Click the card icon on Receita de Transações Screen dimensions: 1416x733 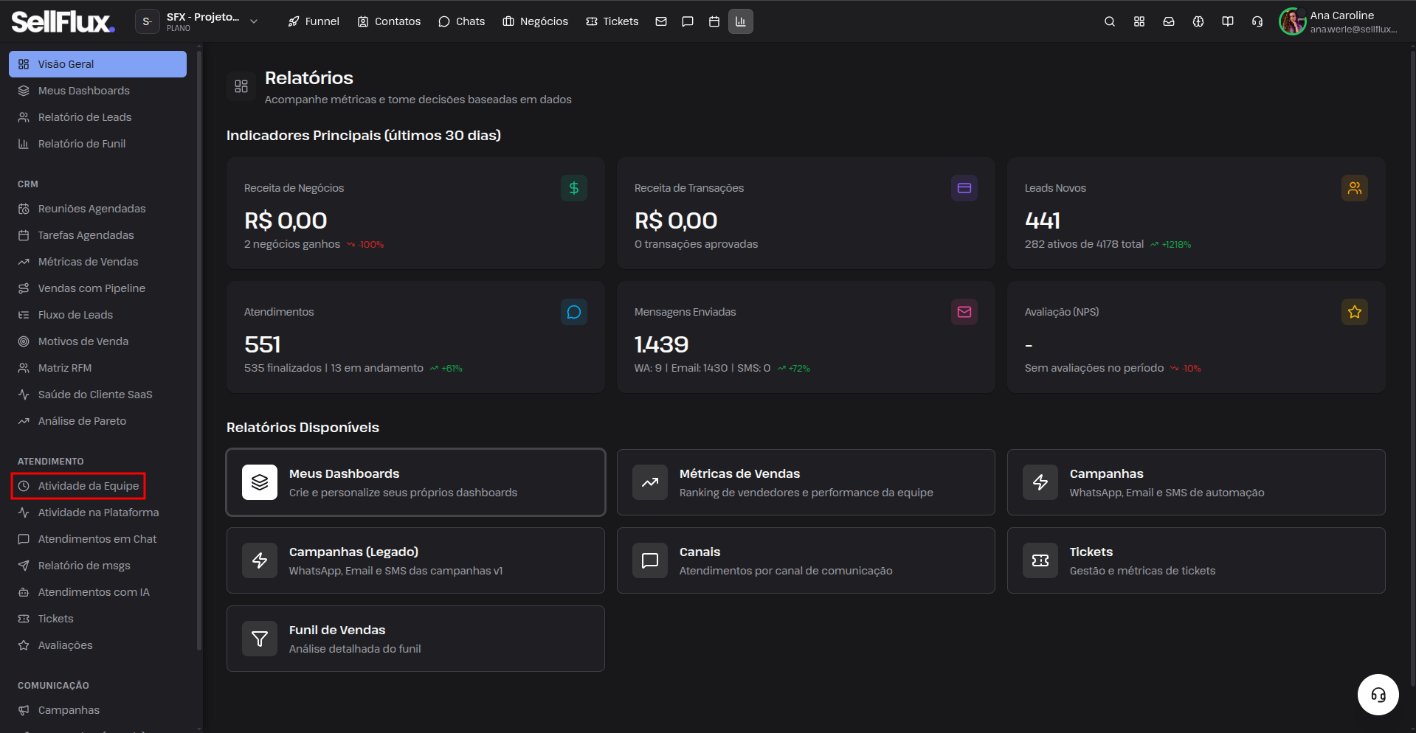coord(964,188)
